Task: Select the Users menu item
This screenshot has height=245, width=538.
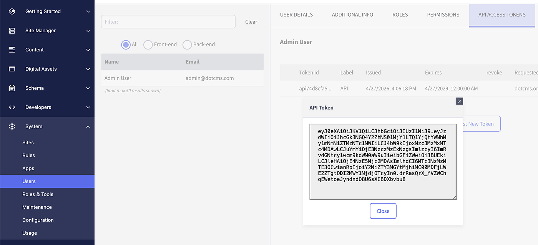Action: (x=47, y=181)
